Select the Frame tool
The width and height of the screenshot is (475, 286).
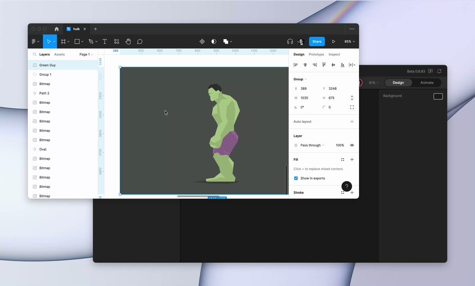click(63, 41)
